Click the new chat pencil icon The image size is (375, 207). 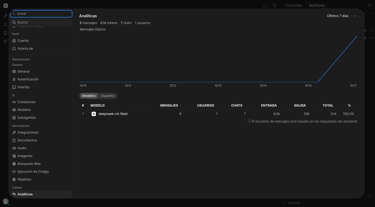[x=5, y=16]
